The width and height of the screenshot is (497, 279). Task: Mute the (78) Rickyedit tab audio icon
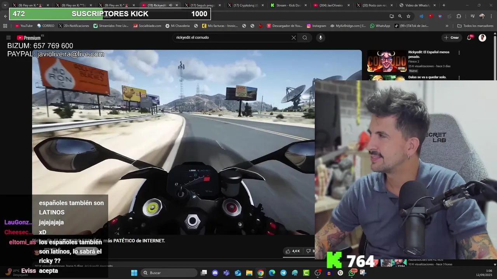pyautogui.click(x=170, y=5)
